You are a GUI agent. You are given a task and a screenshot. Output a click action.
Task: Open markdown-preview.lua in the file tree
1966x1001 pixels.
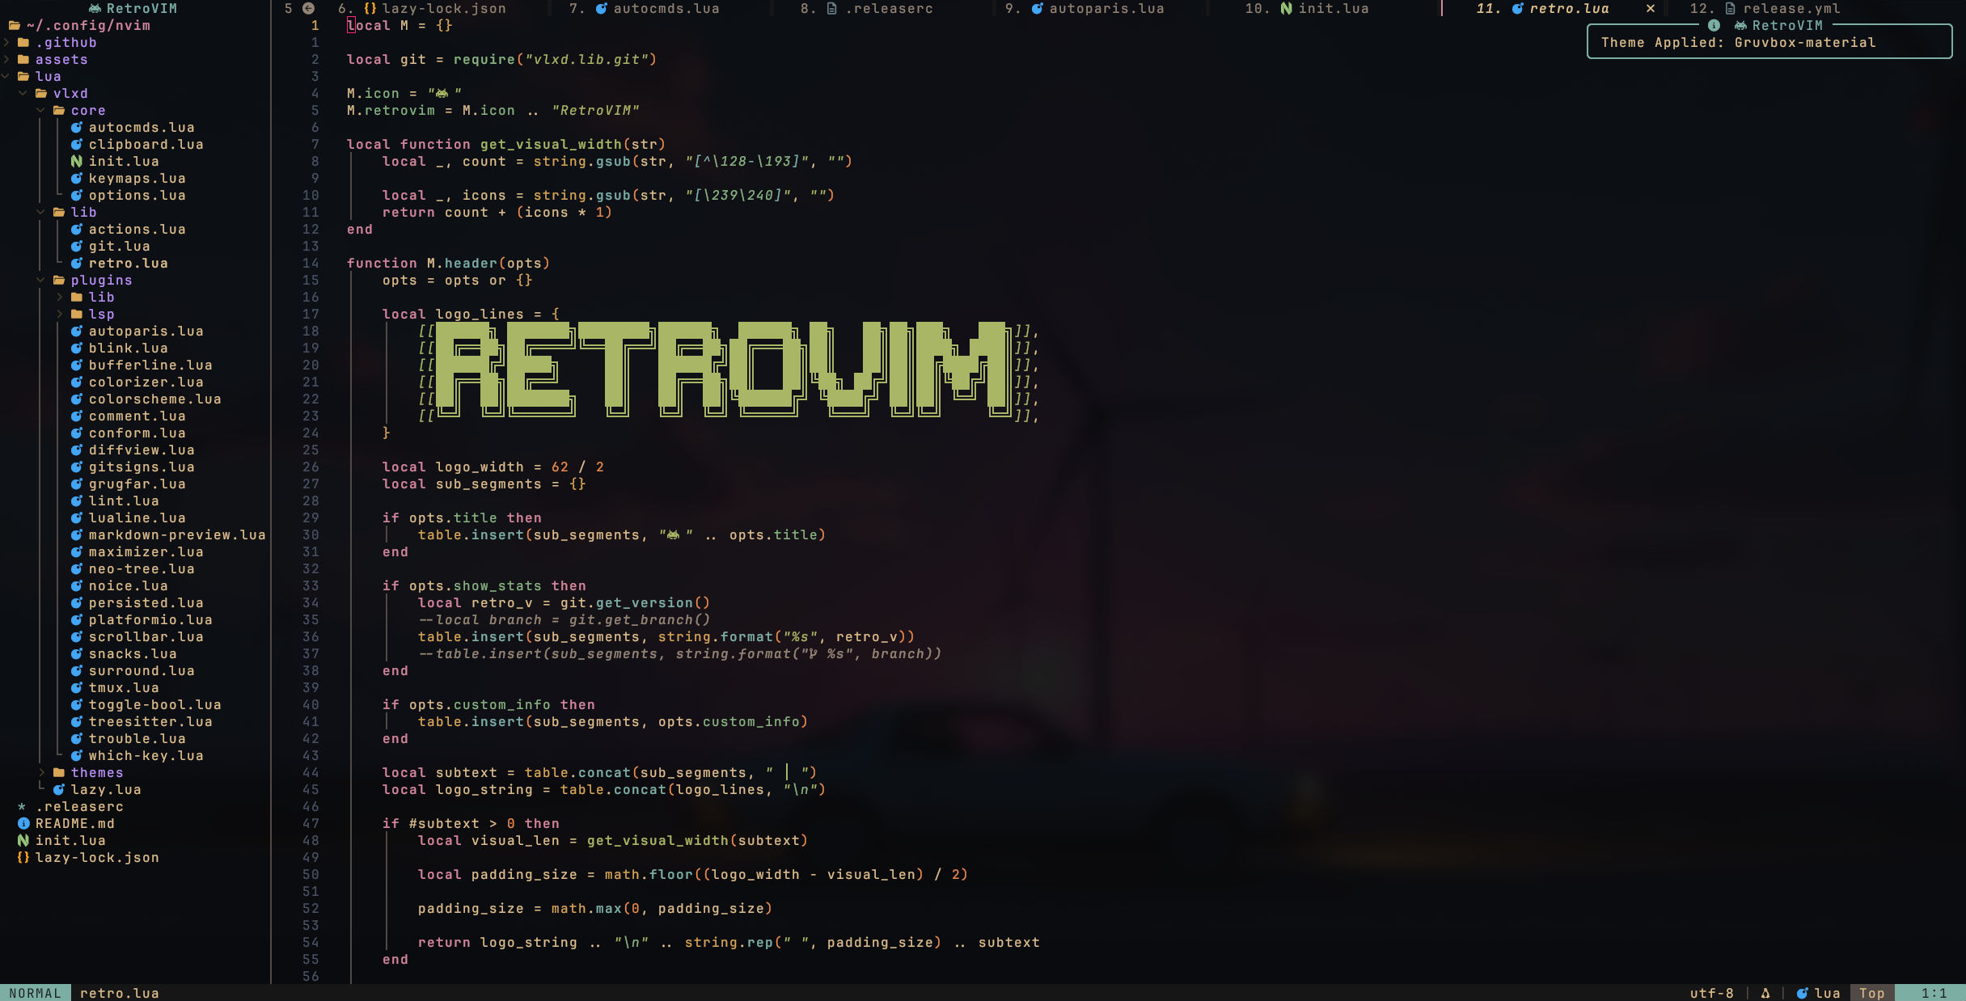pyautogui.click(x=177, y=534)
